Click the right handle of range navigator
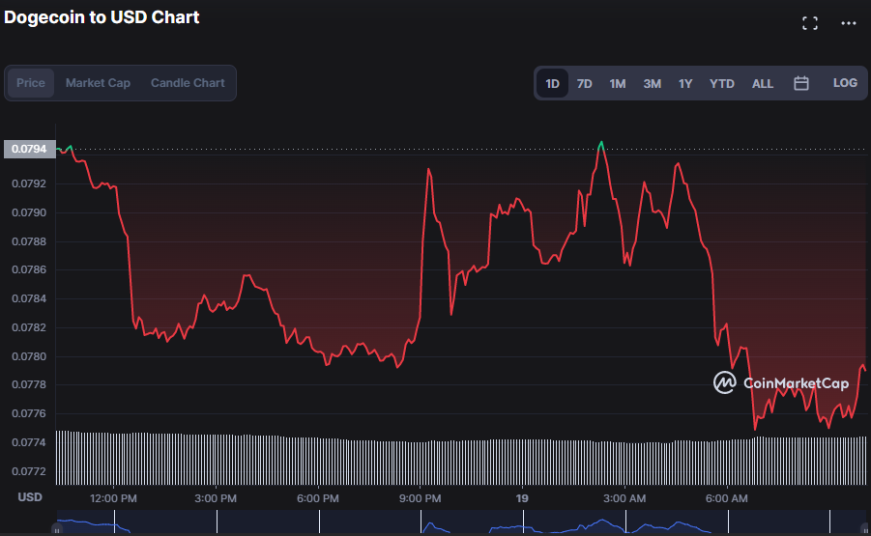 click(x=865, y=529)
